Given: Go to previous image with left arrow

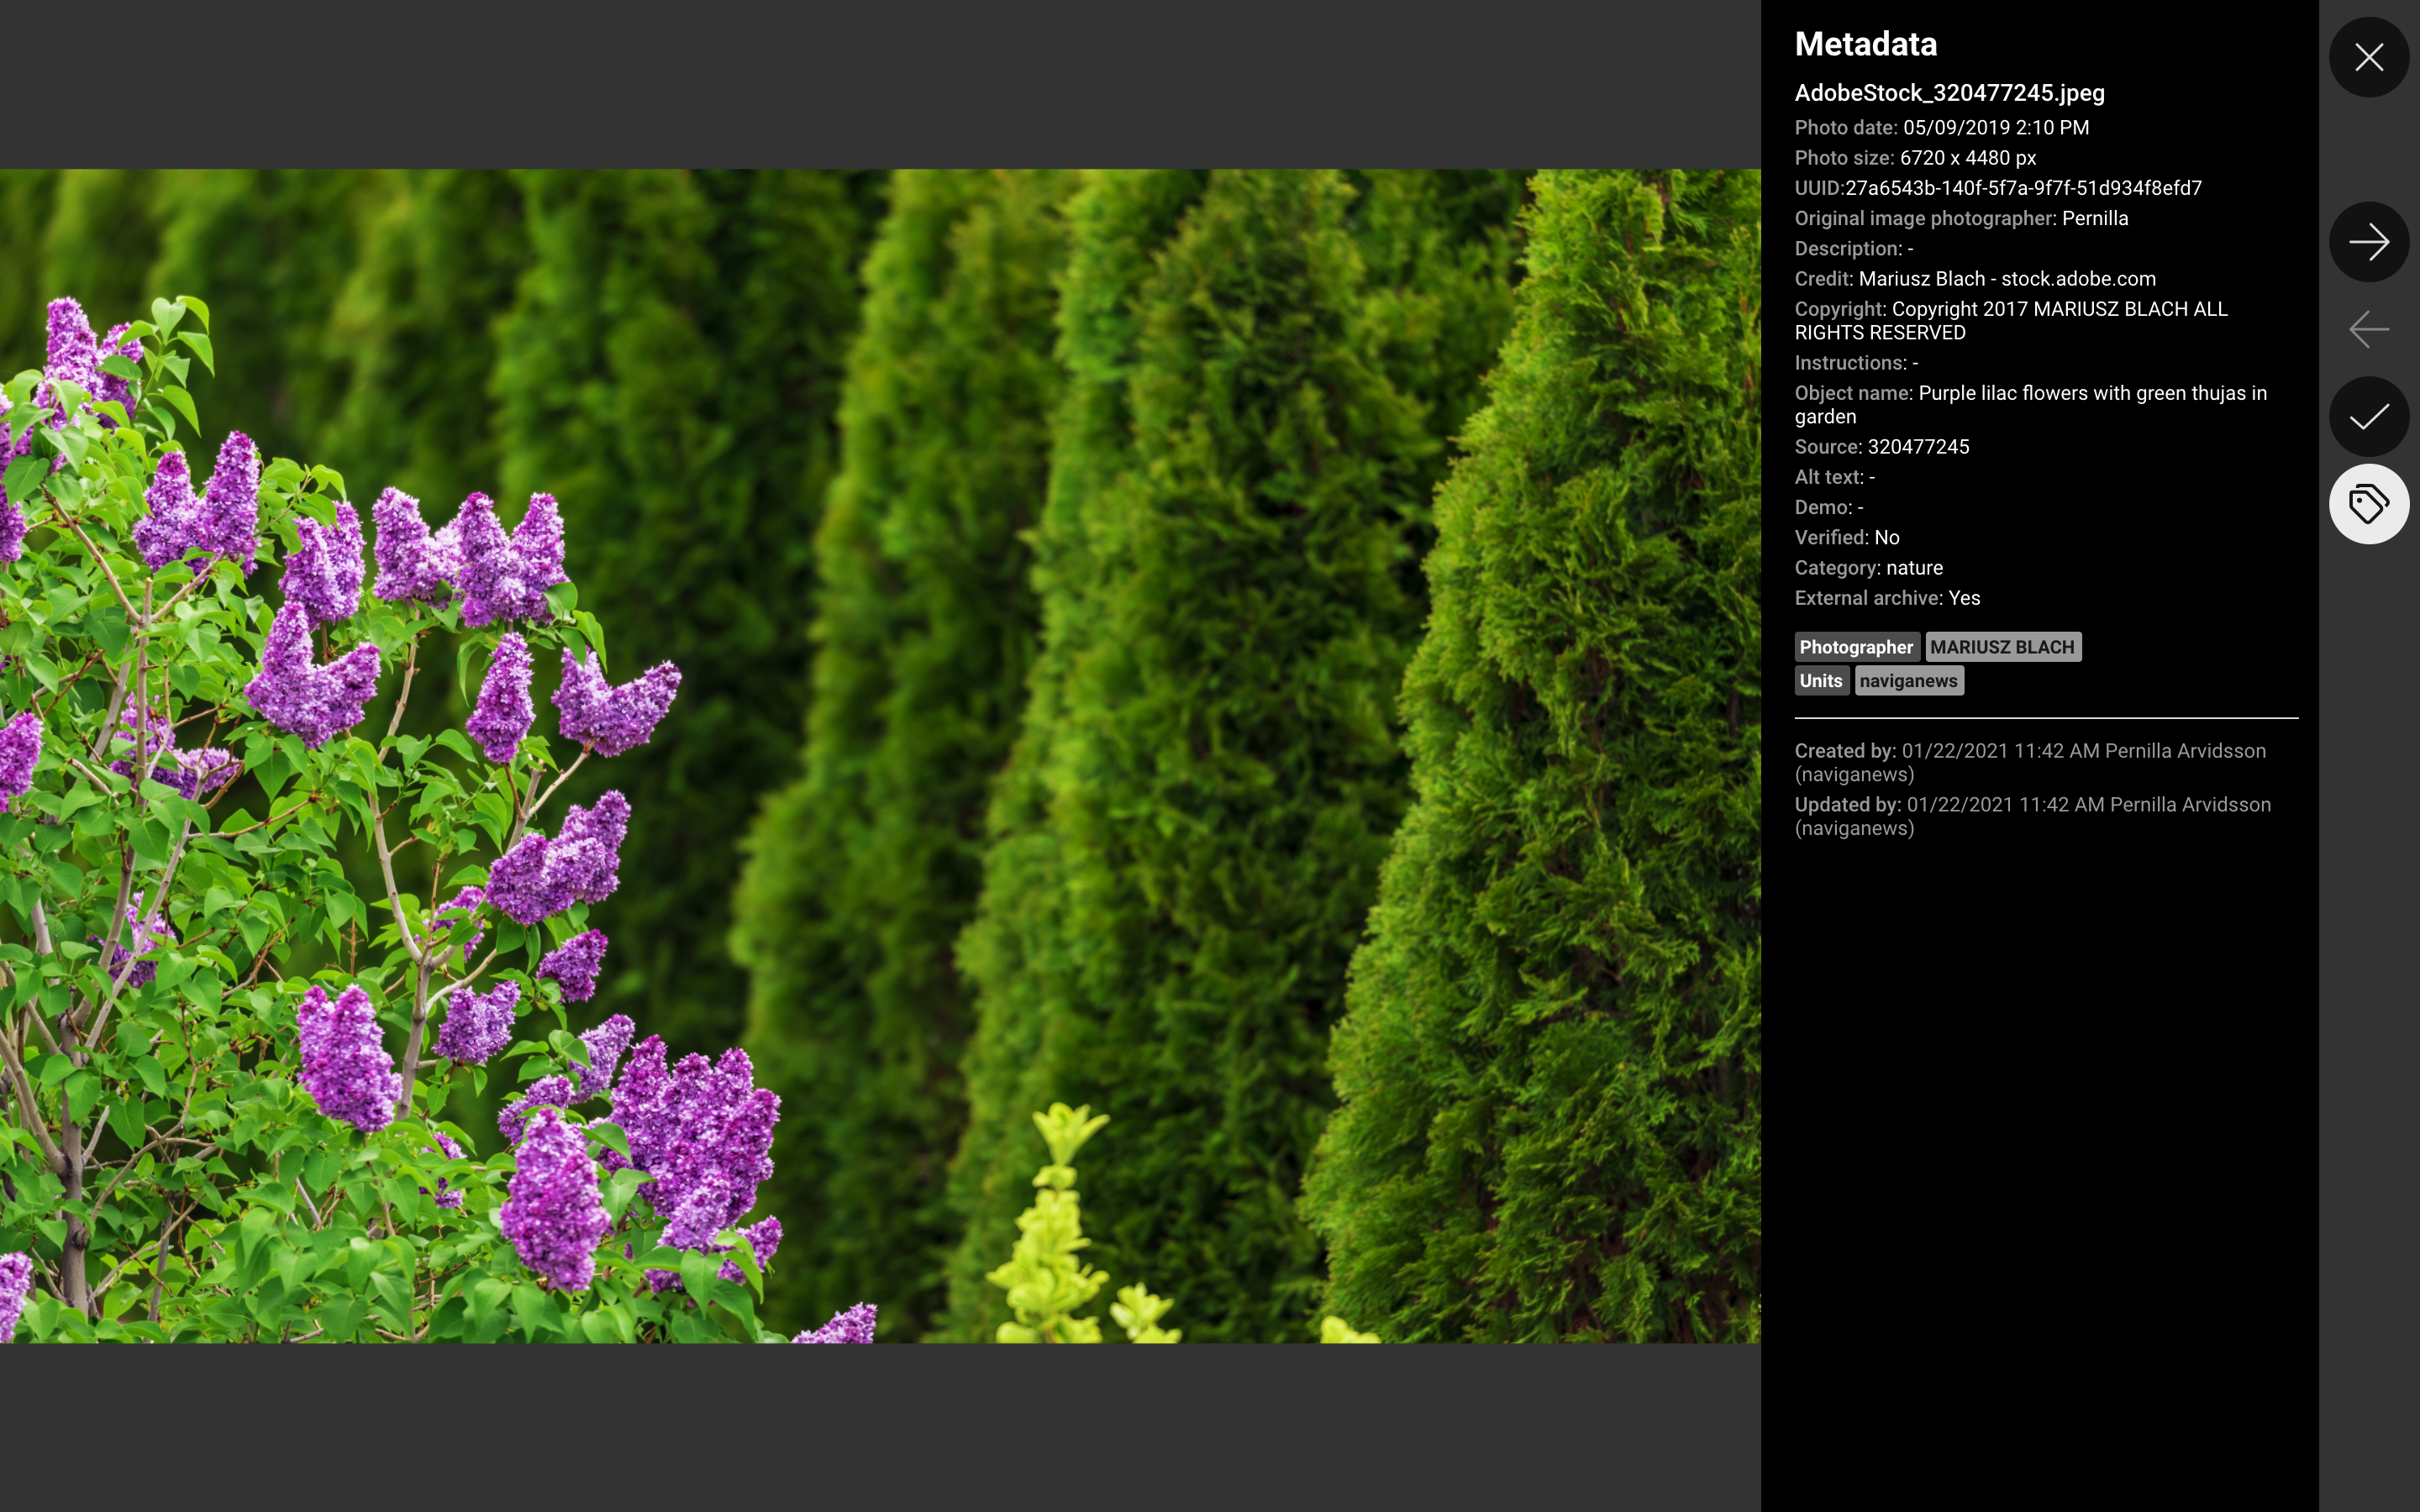Looking at the screenshot, I should [2368, 329].
